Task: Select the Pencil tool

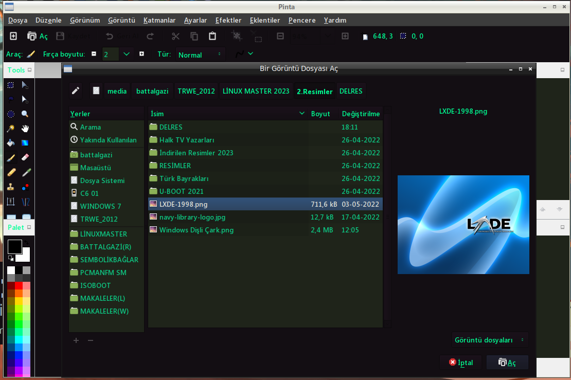Action: (11, 172)
